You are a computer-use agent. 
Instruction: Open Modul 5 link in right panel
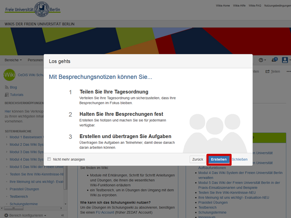(x=239, y=185)
